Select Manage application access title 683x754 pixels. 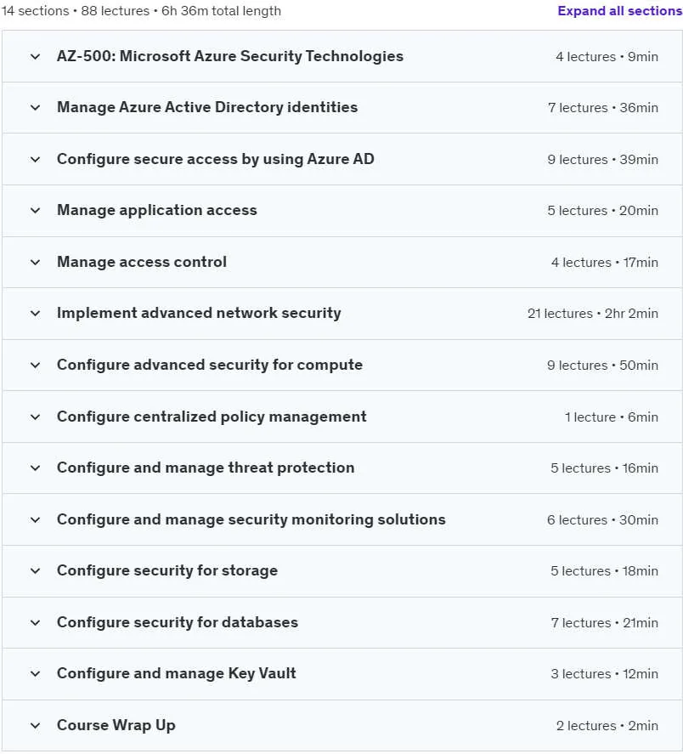point(156,210)
